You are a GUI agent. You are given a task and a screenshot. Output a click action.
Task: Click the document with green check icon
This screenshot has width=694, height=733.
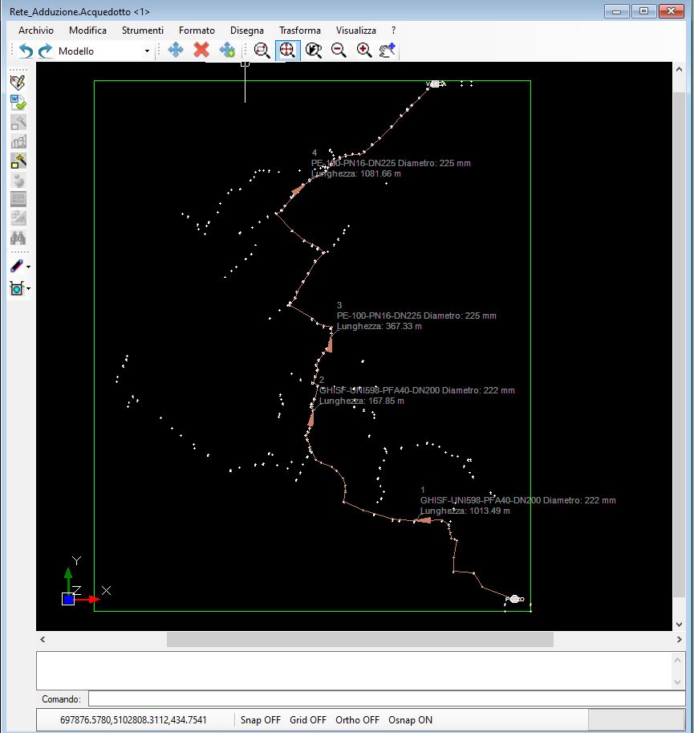point(18,103)
